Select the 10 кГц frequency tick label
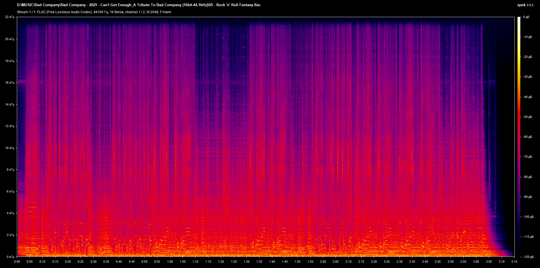The height and width of the screenshot is (268, 540). [10, 148]
